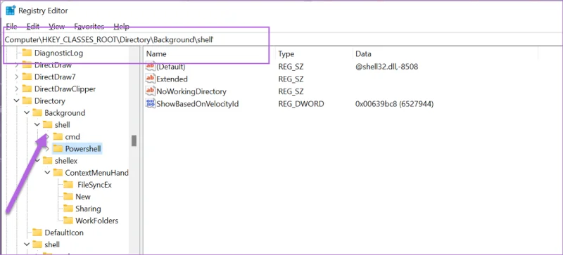Click the Extended string value icon

(150, 79)
